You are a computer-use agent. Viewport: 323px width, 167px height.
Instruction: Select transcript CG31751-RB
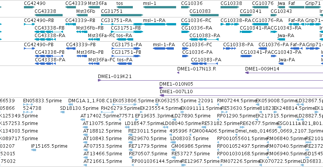point(126,28)
